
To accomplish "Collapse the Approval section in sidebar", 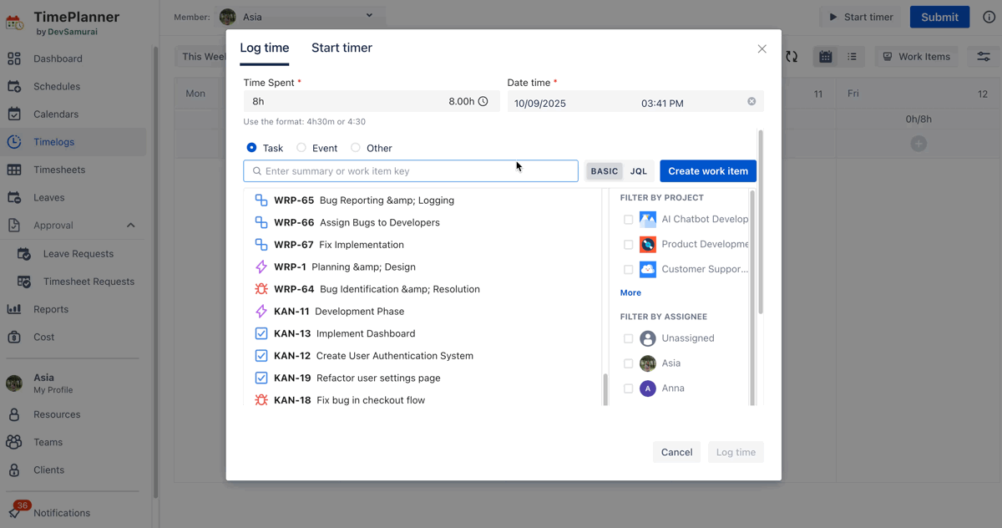I will tap(131, 226).
